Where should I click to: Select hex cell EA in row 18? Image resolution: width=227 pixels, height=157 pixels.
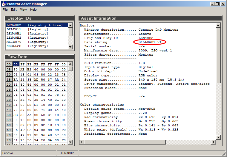[x=16, y=80]
